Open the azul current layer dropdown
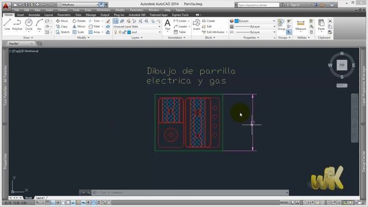Image resolution: width=368 pixels, height=207 pixels. pyautogui.click(x=137, y=32)
